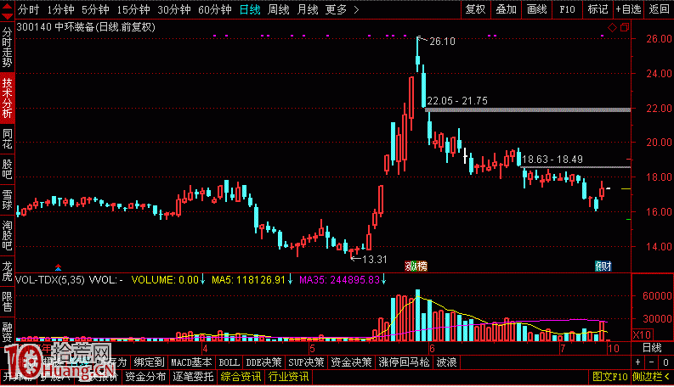Viewport: 674px width, 387px height.
Task: Select the 涨停回马枪 indicator tab
Action: (x=404, y=363)
